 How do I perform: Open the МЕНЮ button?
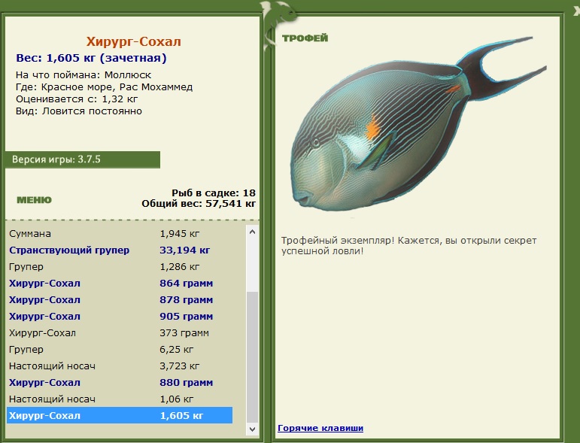tap(34, 200)
